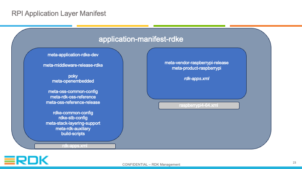Screen dimensions: 302x169
Task: Select 'rdke-stb-config' text
Action: click(x=73, y=118)
